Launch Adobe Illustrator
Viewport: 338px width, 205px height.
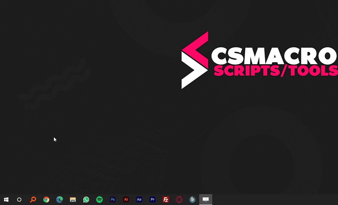[x=126, y=200]
